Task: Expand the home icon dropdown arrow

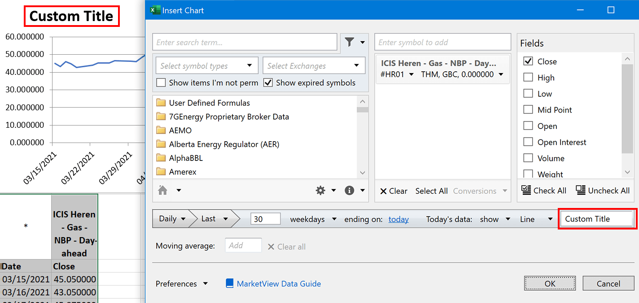Action: (179, 190)
